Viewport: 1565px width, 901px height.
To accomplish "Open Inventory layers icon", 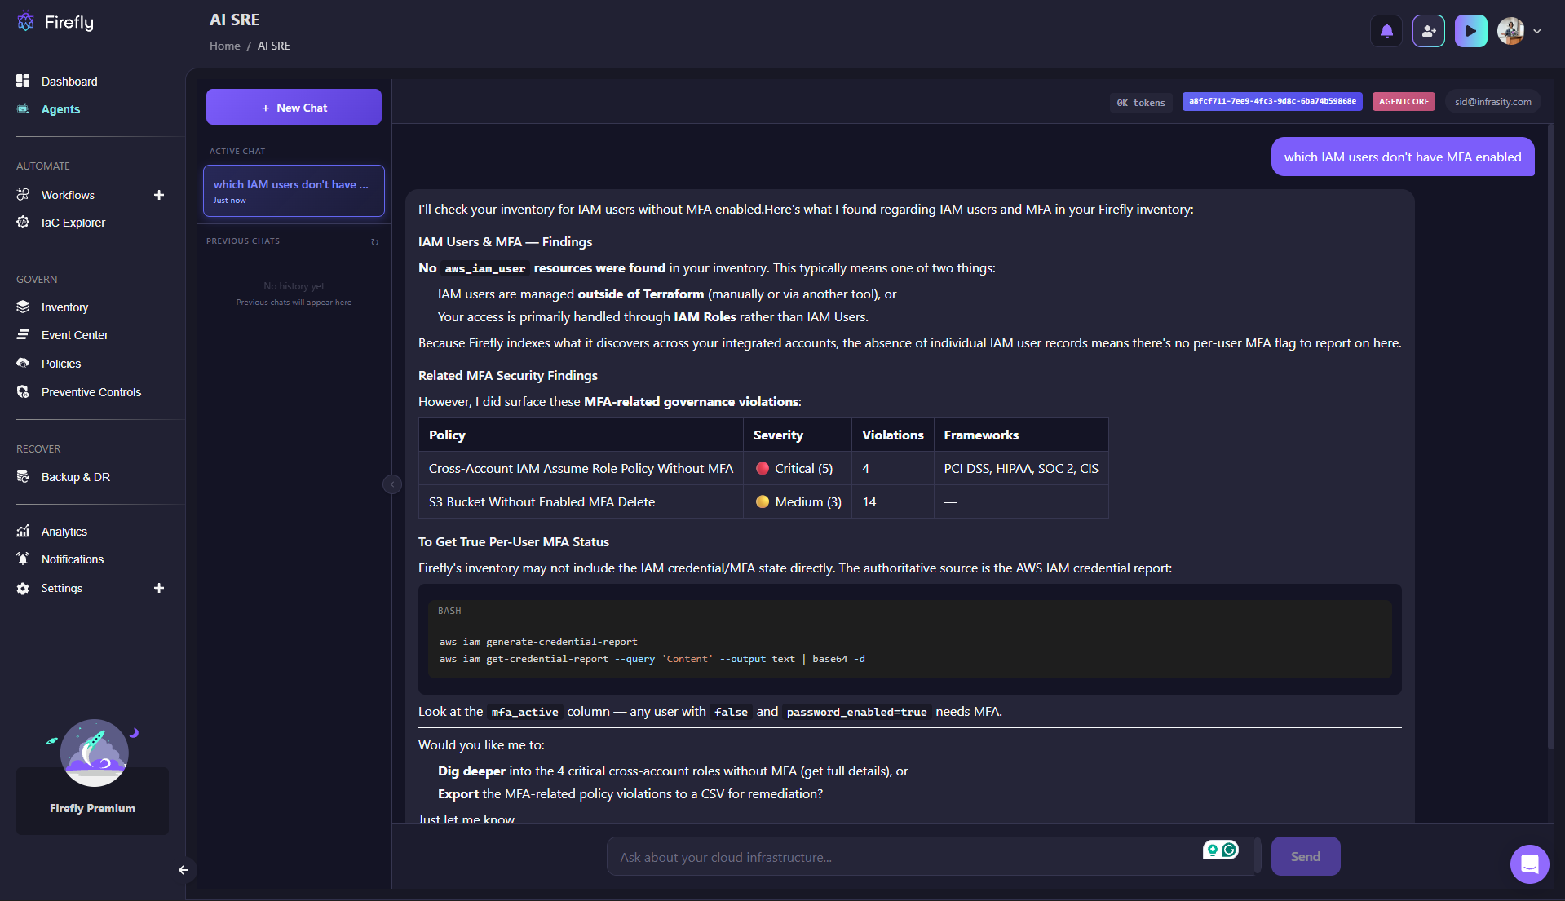I will (x=23, y=307).
